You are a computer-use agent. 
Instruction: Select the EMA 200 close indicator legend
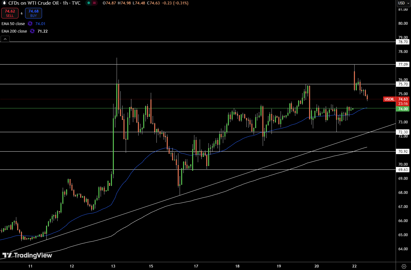[x=14, y=31]
